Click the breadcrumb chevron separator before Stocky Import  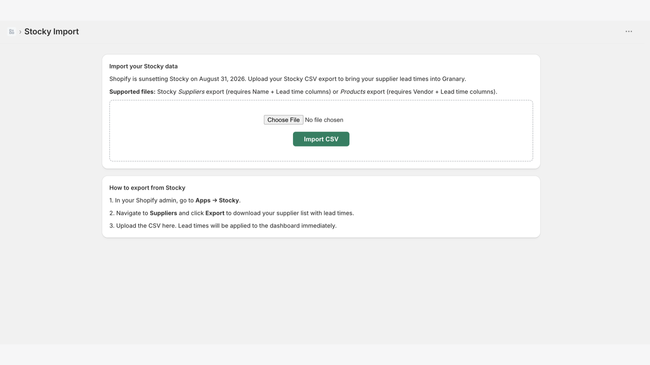click(x=20, y=32)
